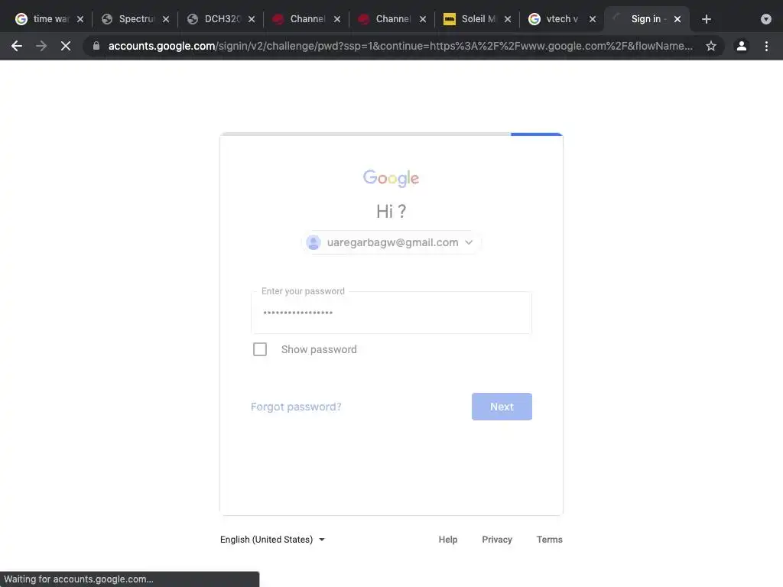
Task: Click the 'Hi ?' heading text
Action: point(391,212)
